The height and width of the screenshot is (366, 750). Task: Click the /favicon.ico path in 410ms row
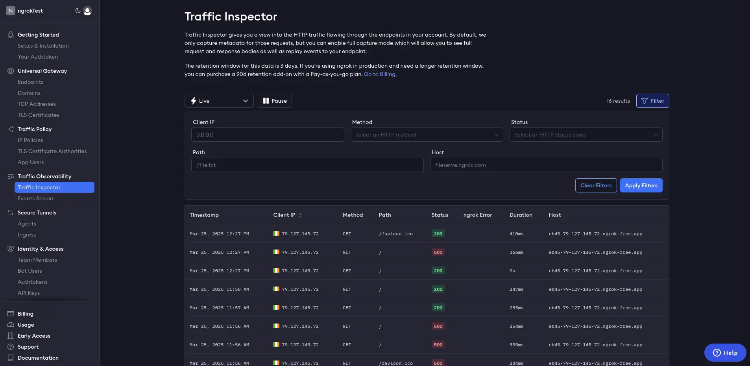(x=396, y=234)
